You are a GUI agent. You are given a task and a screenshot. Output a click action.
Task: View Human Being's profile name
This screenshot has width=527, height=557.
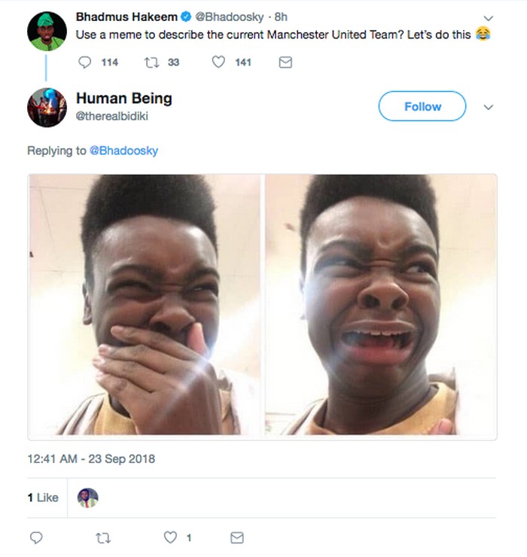(x=124, y=99)
